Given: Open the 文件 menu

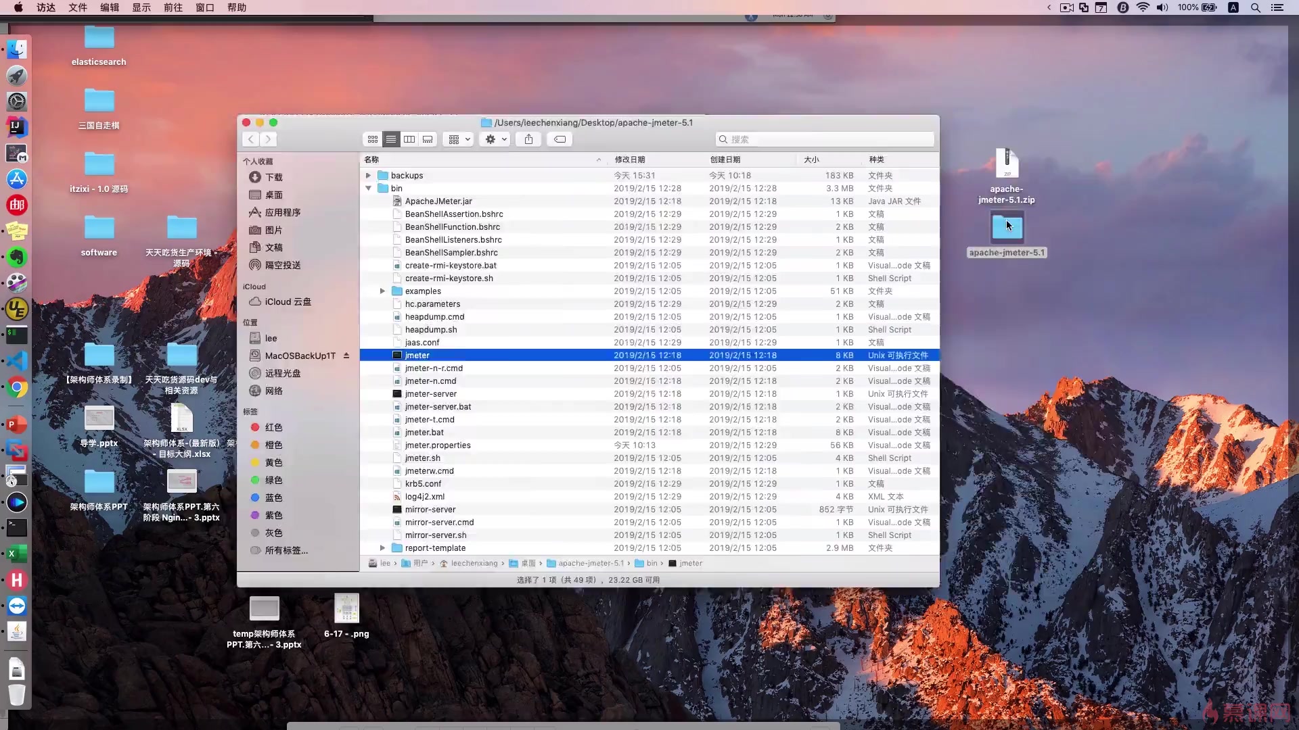Looking at the screenshot, I should 78,7.
